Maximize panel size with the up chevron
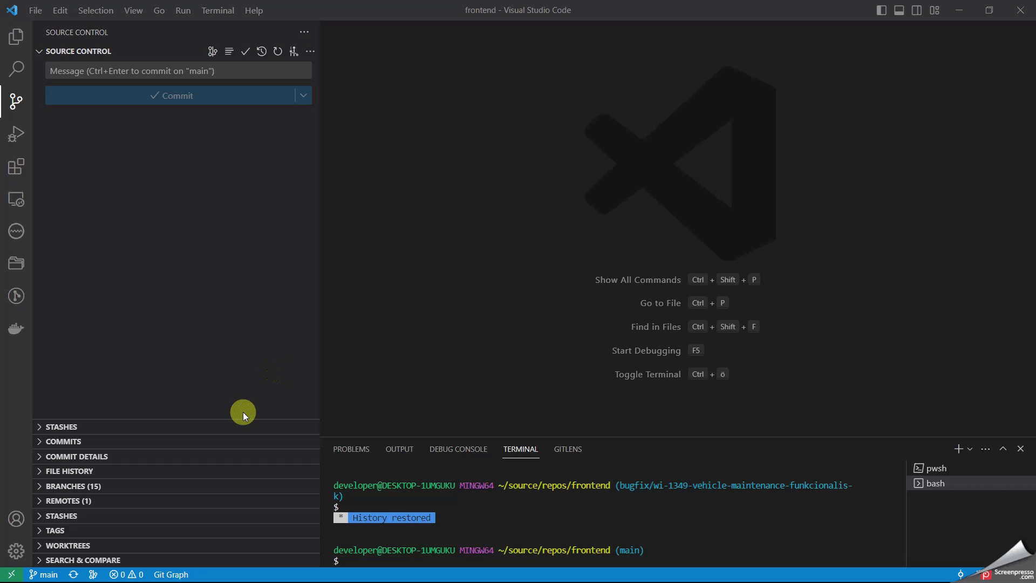This screenshot has height=583, width=1036. point(1003,449)
